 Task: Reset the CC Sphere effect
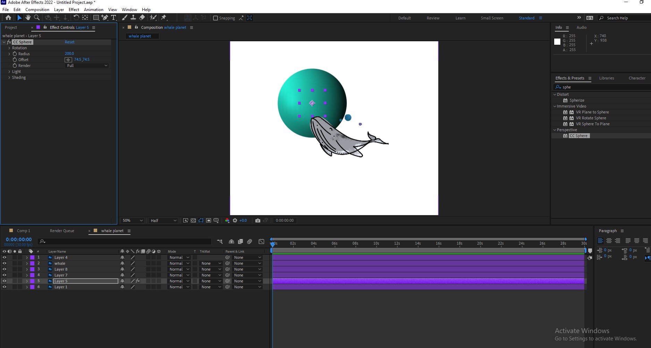pyautogui.click(x=69, y=42)
